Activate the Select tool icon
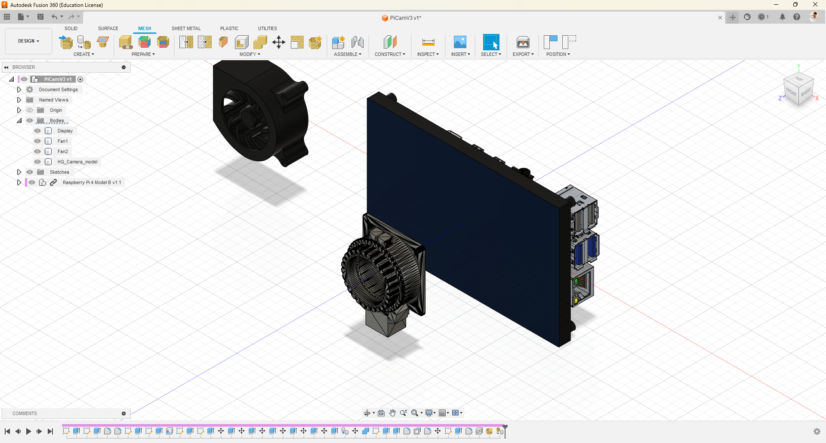 (491, 42)
